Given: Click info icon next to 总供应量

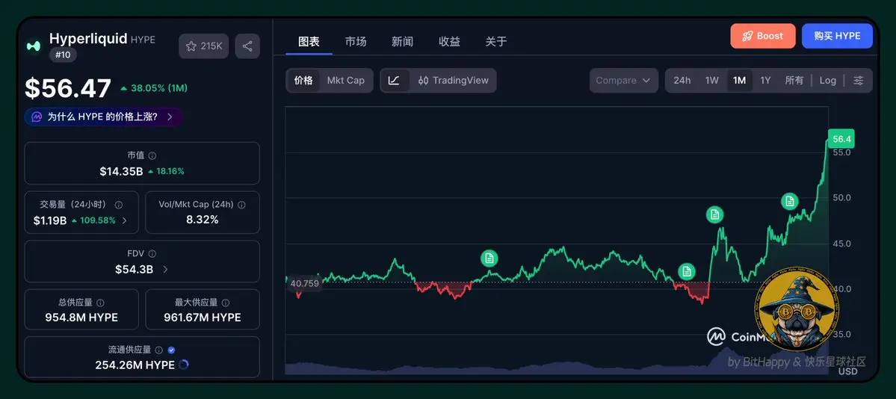Looking at the screenshot, I should (100, 303).
